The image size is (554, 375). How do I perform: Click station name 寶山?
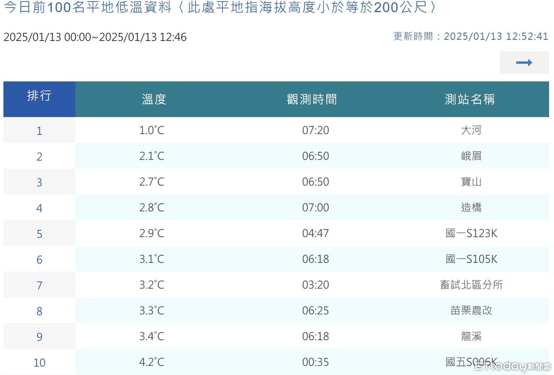point(471,182)
